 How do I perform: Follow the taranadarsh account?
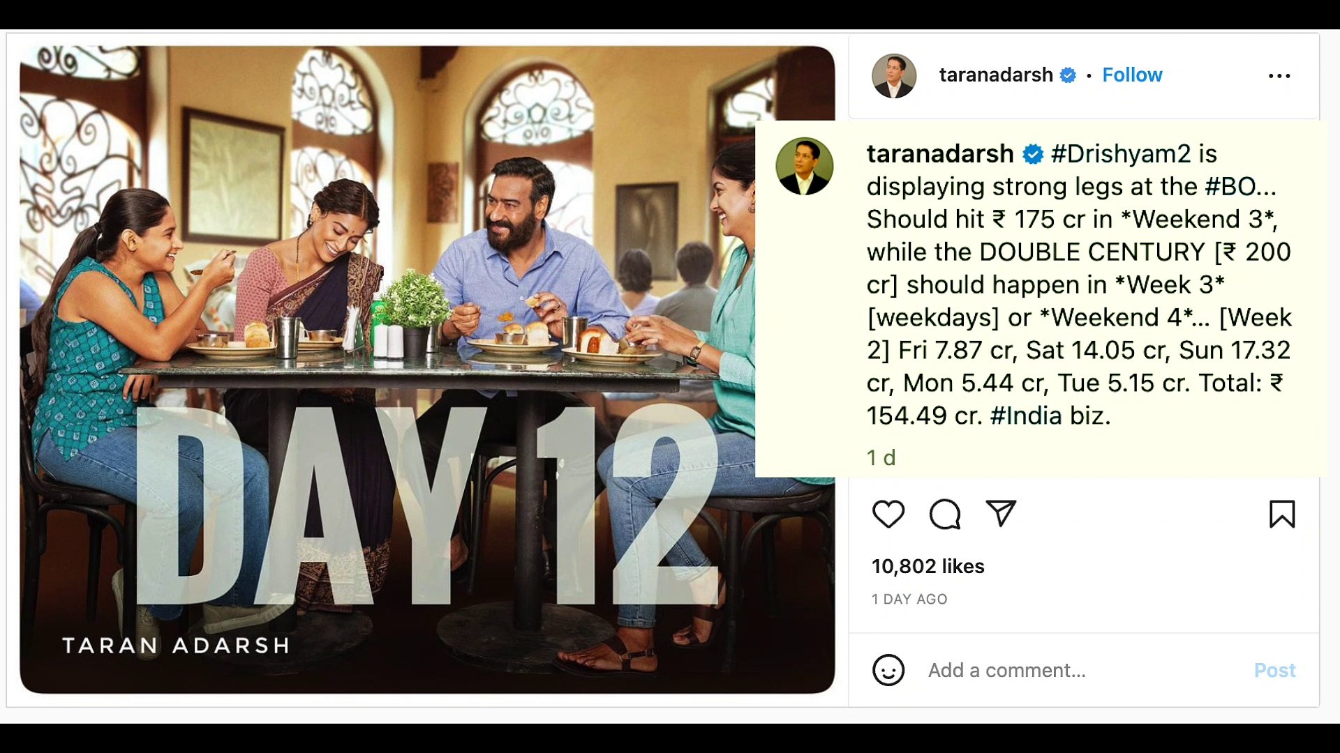click(x=1132, y=75)
